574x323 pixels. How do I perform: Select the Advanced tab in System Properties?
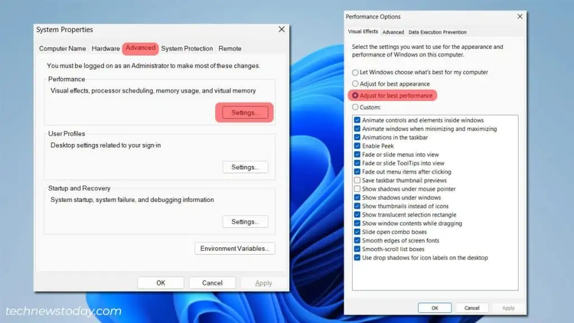[140, 48]
